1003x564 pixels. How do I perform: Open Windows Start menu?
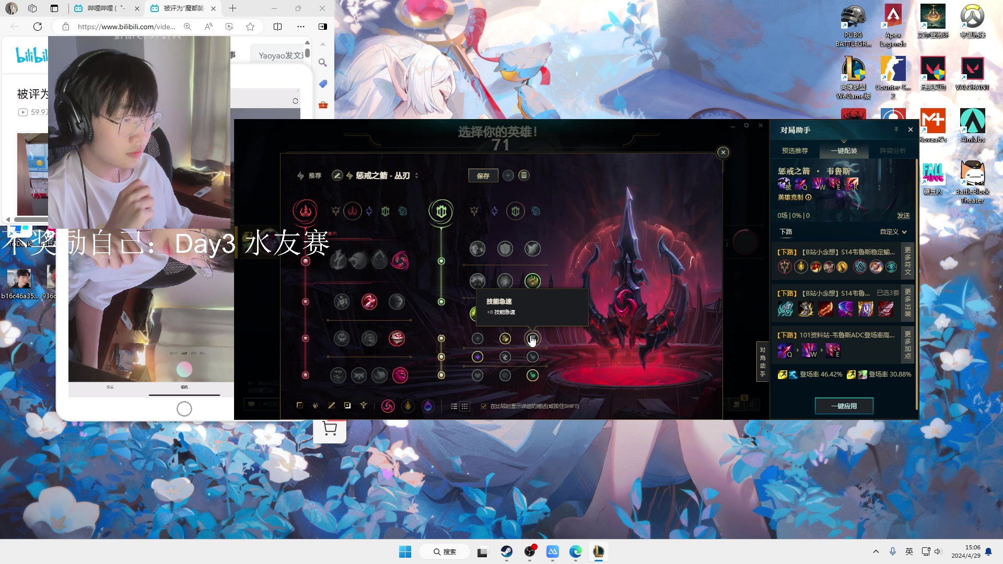(x=405, y=551)
